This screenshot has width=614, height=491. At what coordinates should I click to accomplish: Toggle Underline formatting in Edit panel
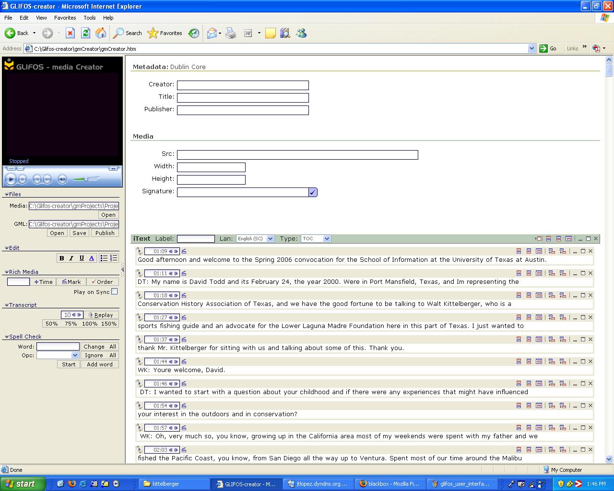(x=82, y=258)
